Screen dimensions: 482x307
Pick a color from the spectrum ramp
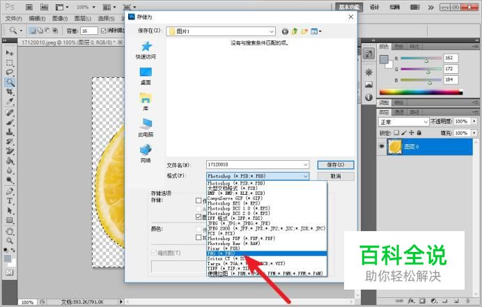pyautogui.click(x=421, y=92)
